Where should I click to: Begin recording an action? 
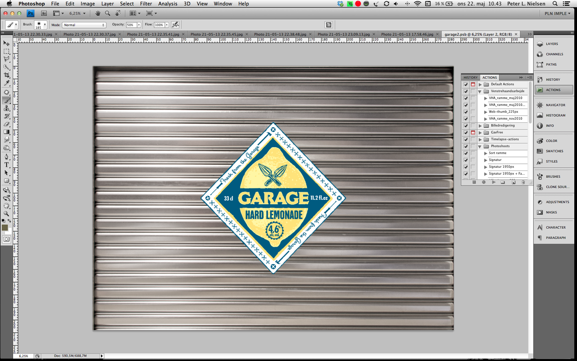coord(484,182)
